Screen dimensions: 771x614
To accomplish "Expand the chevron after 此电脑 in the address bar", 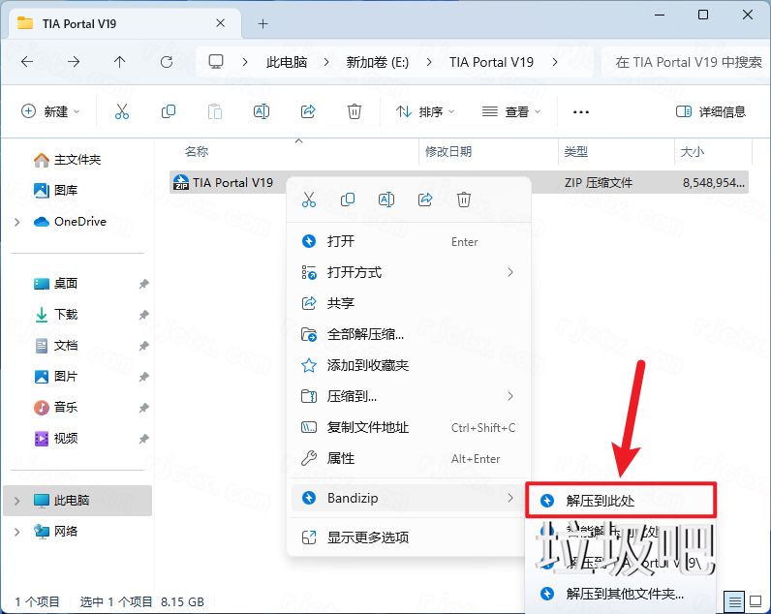I will [x=326, y=62].
